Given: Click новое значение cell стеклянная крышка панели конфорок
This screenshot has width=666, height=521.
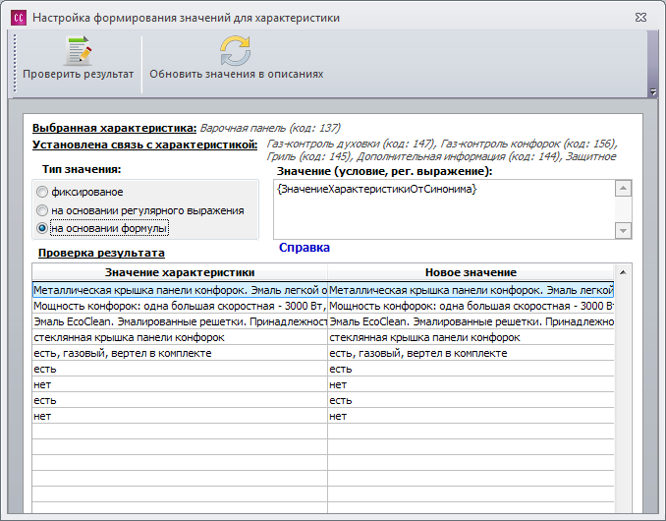Looking at the screenshot, I should pos(471,337).
